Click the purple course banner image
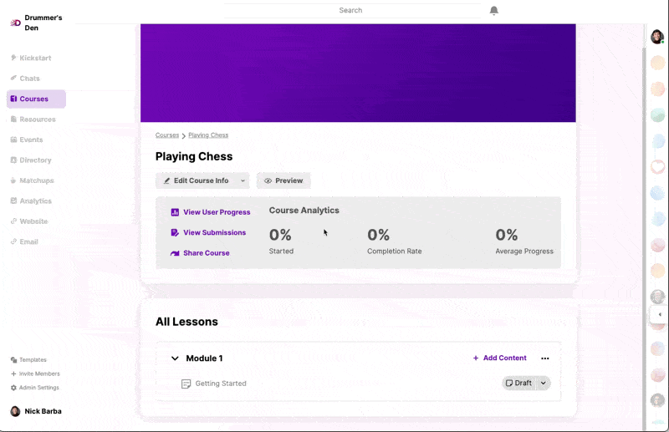 click(358, 74)
